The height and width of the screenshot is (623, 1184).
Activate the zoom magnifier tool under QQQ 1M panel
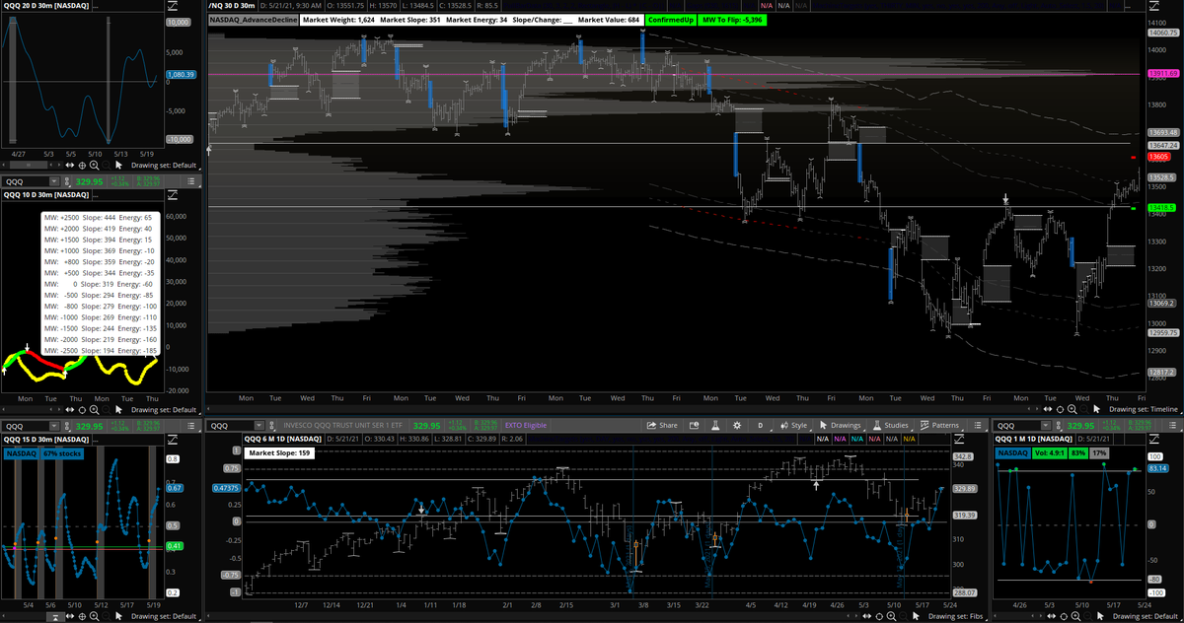(1075, 615)
